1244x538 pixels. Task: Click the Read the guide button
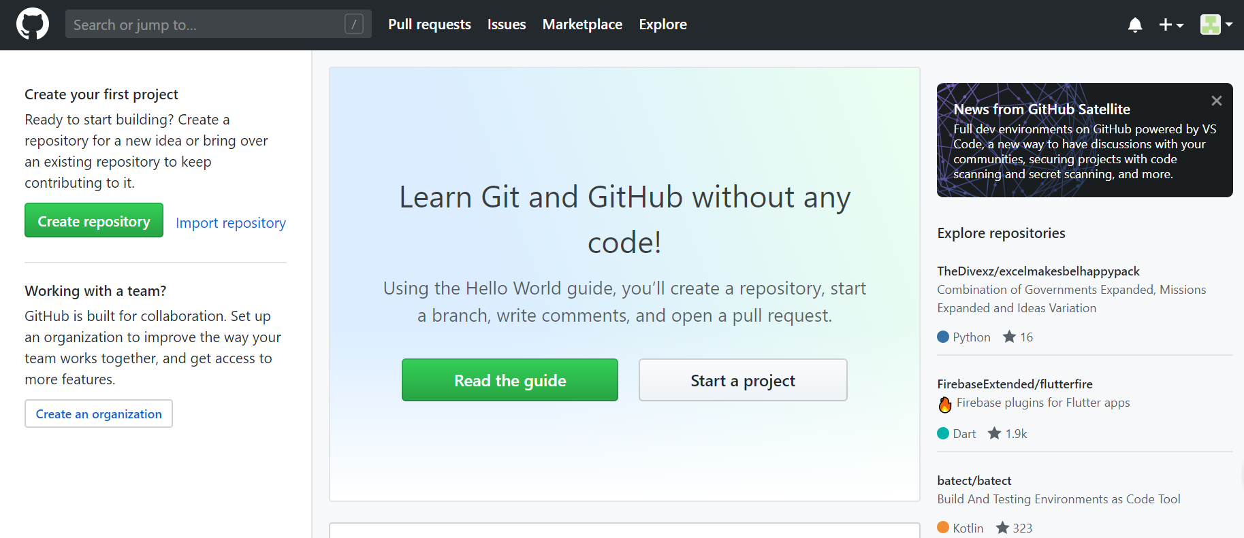(510, 380)
